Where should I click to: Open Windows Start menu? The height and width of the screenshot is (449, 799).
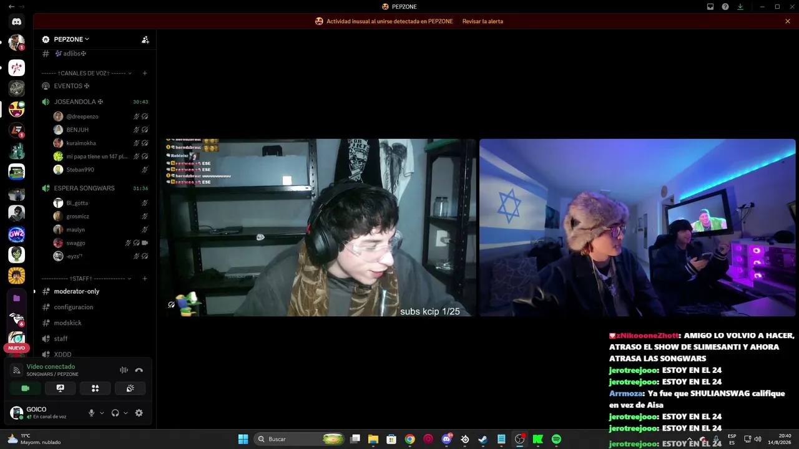(243, 439)
